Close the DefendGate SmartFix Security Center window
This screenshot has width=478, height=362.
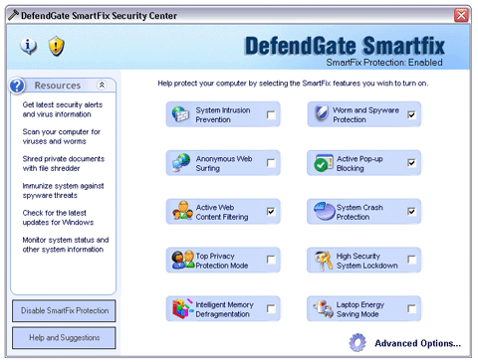[461, 15]
